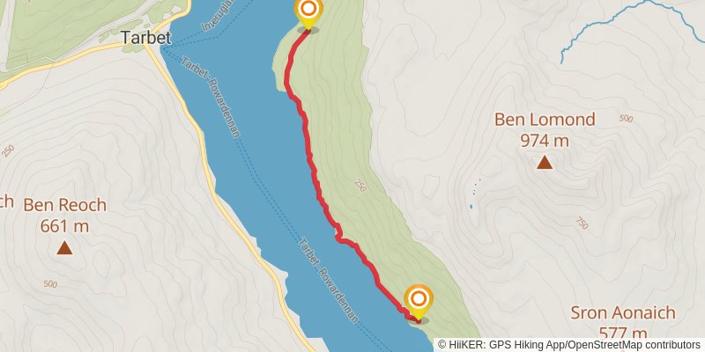Click the upper Tarbet - Rowardennan ferry label
The height and width of the screenshot is (352, 705).
211,97
